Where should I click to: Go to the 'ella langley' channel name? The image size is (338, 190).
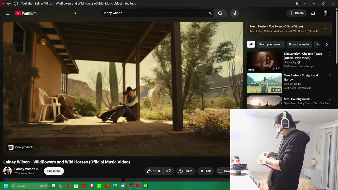click(290, 62)
